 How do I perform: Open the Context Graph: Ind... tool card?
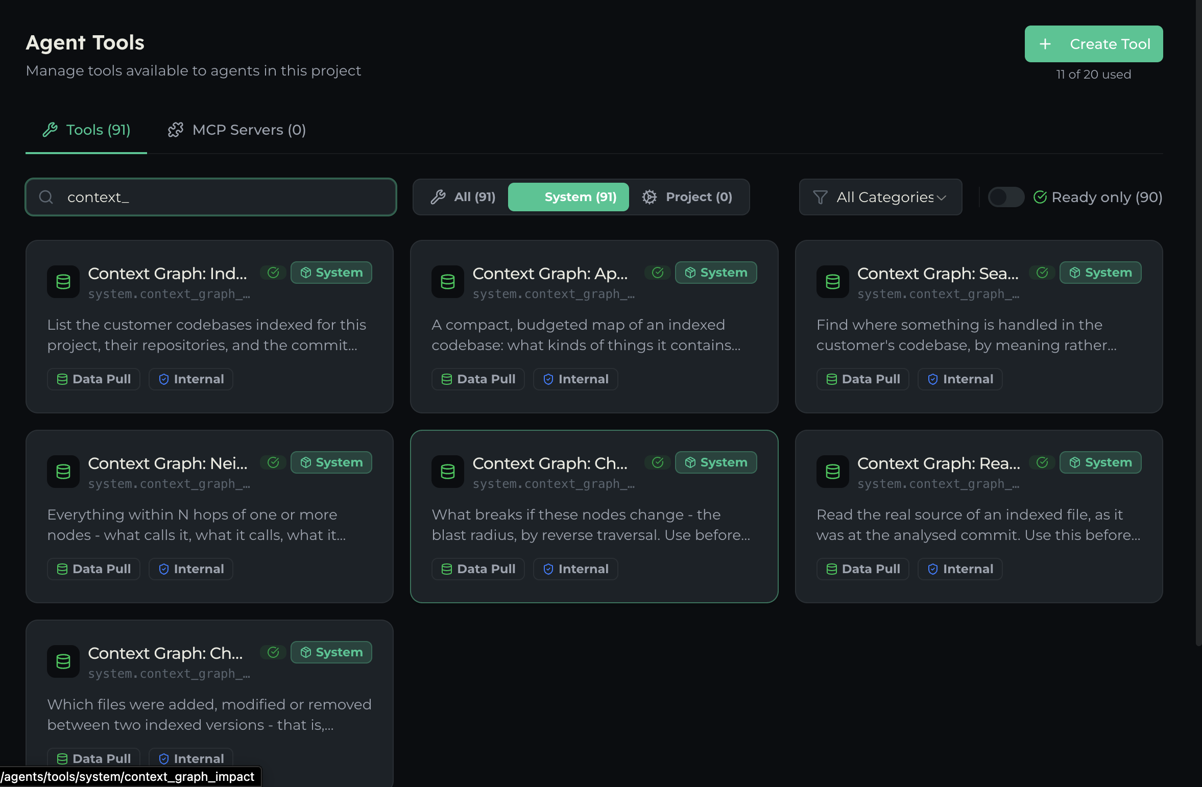click(x=209, y=327)
